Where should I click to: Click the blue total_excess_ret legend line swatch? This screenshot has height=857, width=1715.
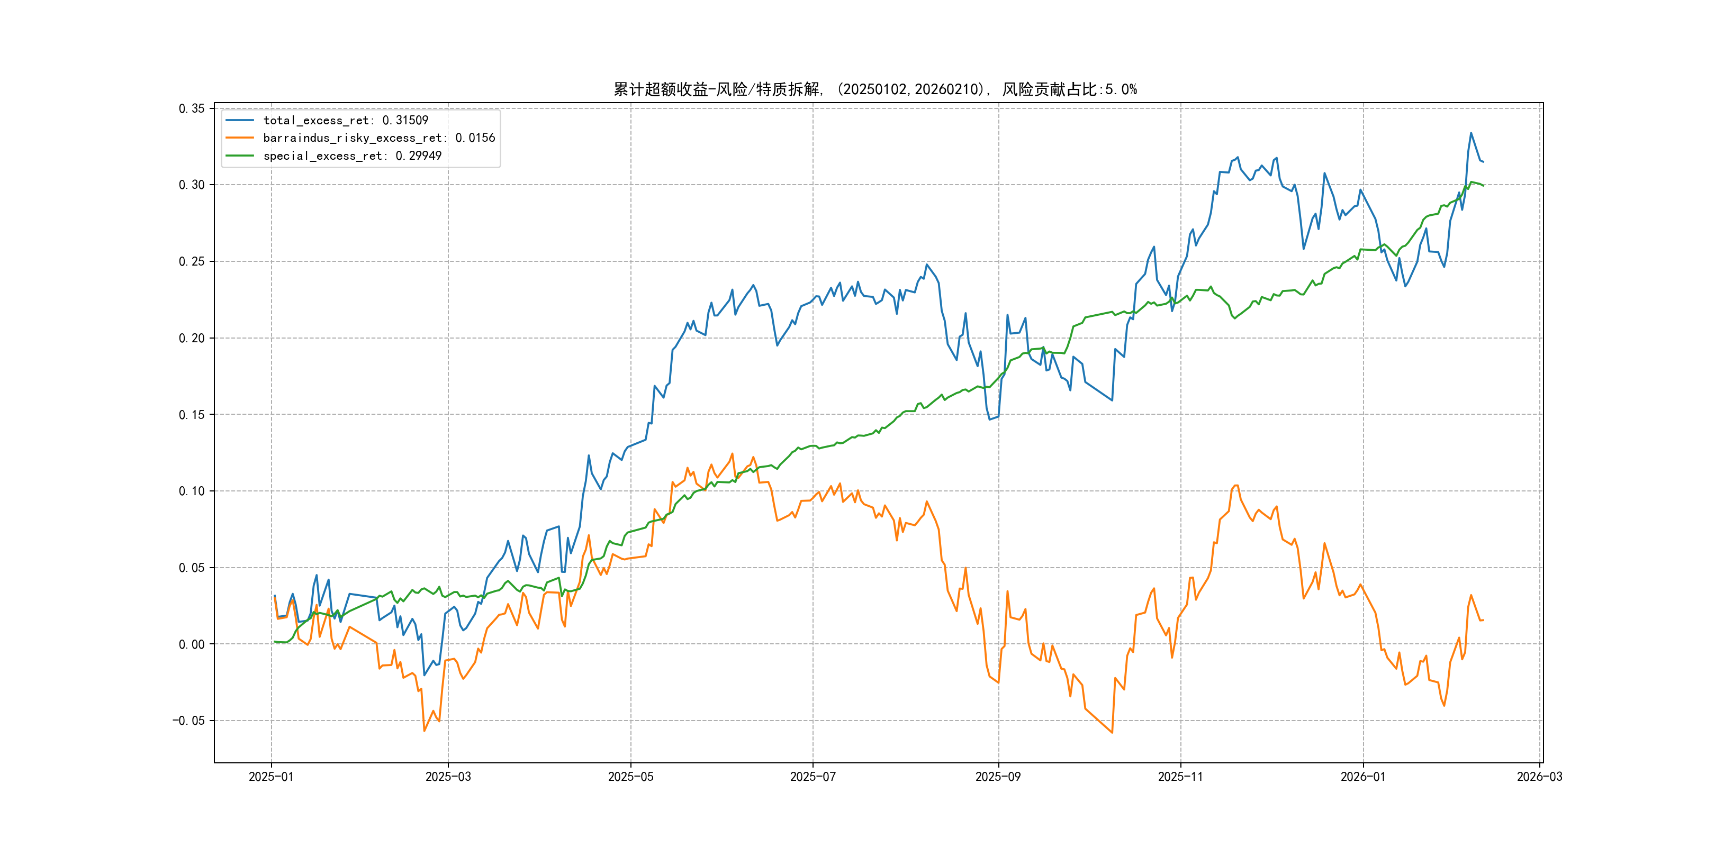tap(240, 121)
